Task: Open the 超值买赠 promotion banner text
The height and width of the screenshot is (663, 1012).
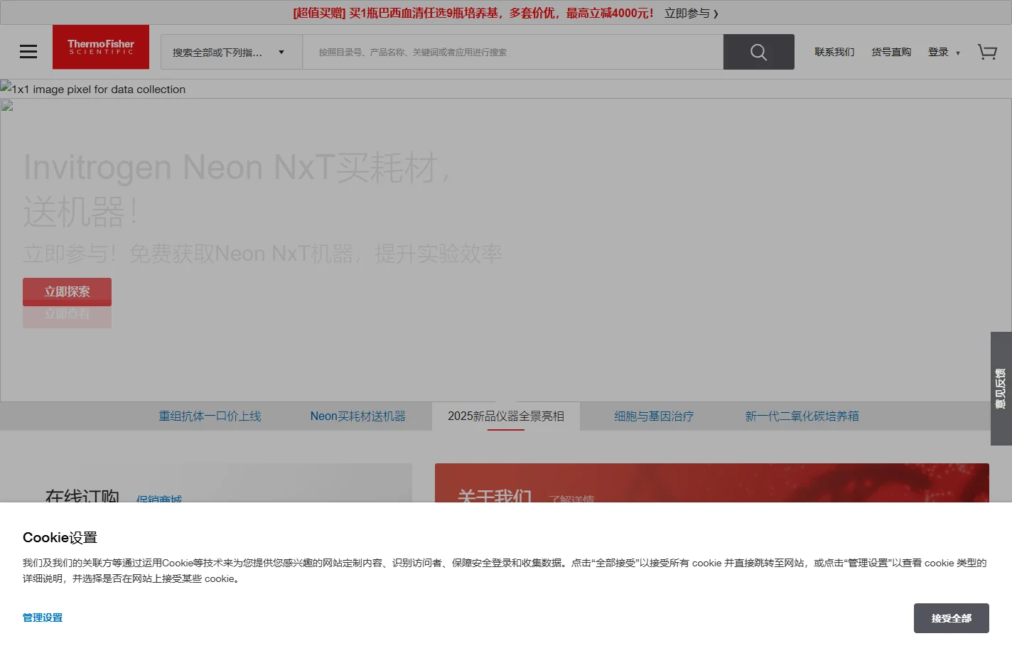Action: (x=473, y=13)
